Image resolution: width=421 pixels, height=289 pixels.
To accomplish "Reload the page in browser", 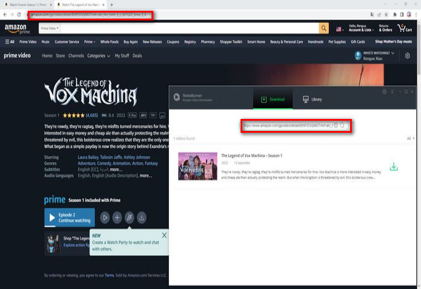I will tap(19, 14).
